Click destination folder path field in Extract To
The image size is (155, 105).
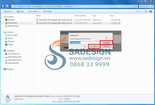[85, 43]
